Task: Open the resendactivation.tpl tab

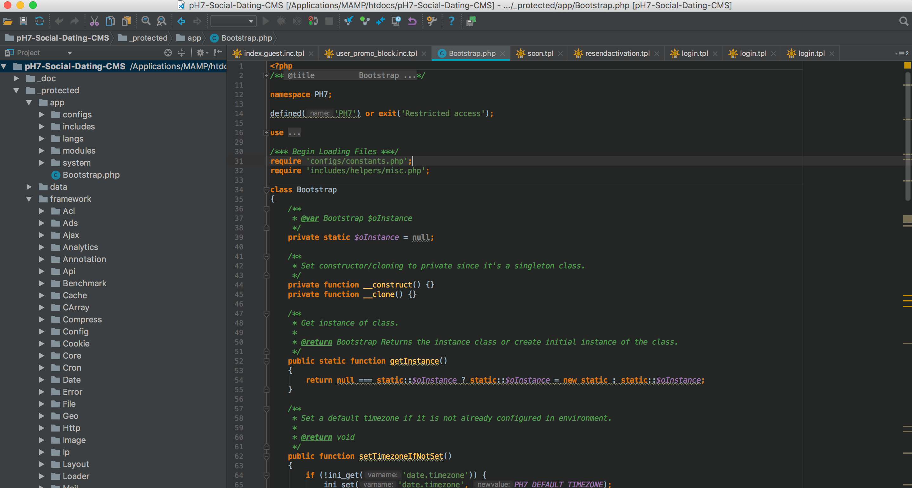Action: point(617,53)
